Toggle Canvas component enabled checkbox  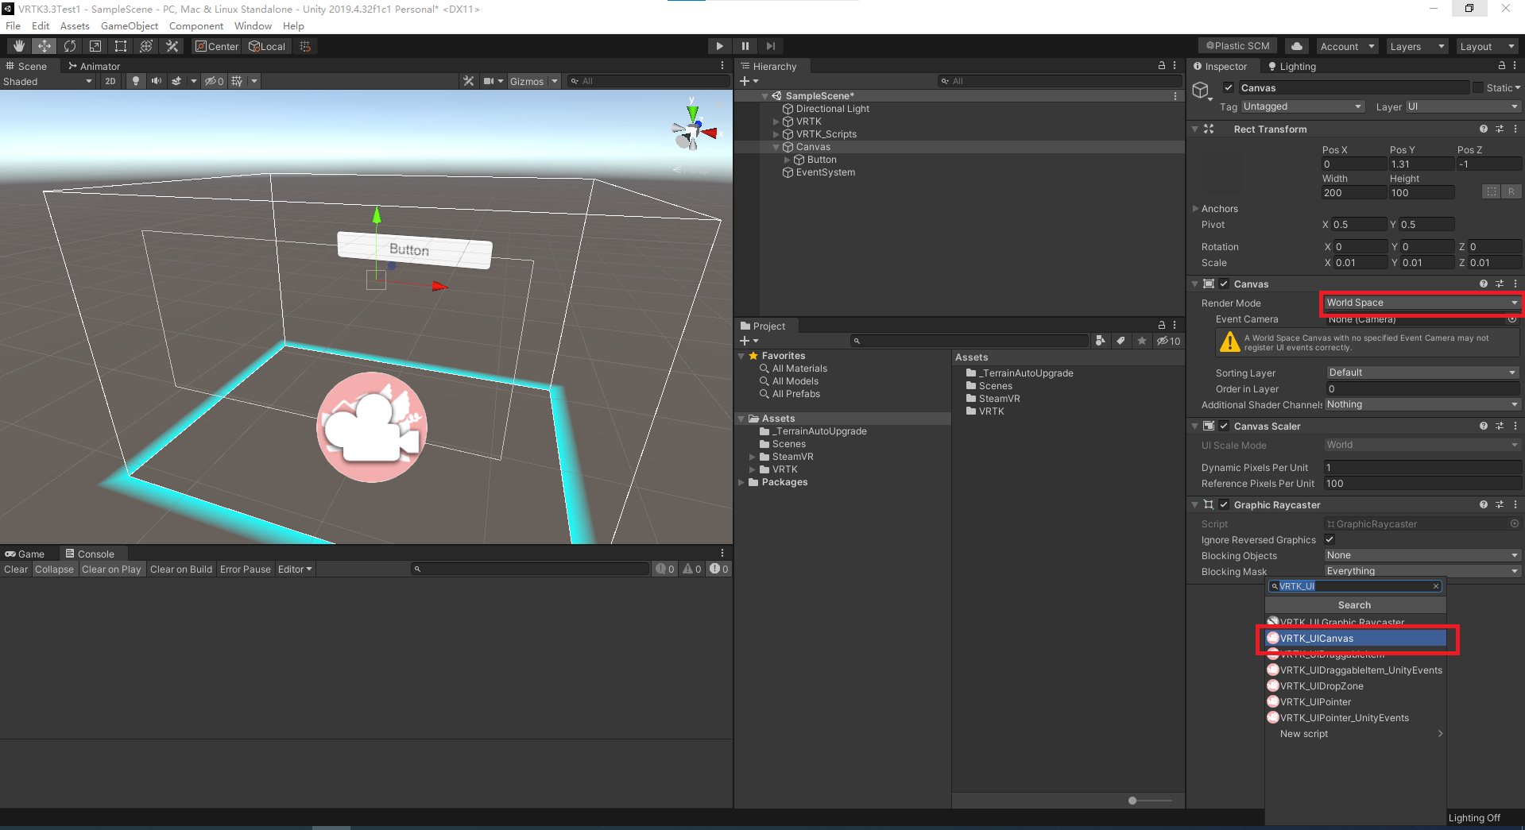click(x=1224, y=284)
